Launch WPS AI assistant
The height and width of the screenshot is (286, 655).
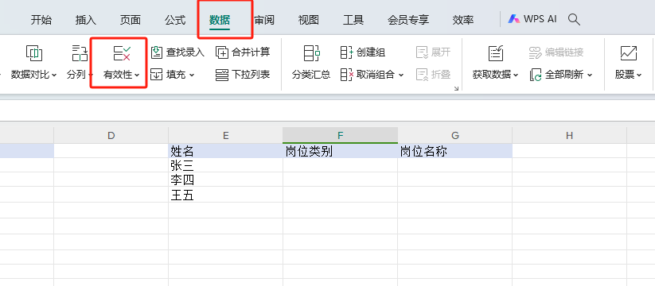[532, 19]
